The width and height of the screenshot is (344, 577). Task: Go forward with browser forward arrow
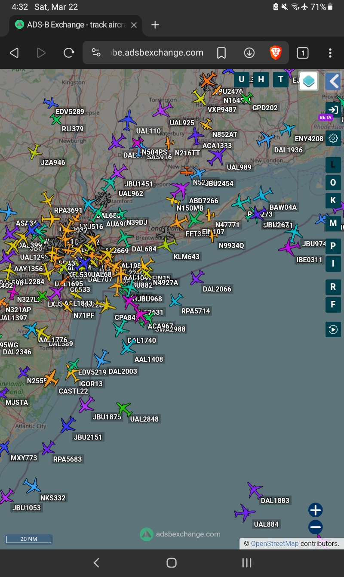(x=41, y=53)
